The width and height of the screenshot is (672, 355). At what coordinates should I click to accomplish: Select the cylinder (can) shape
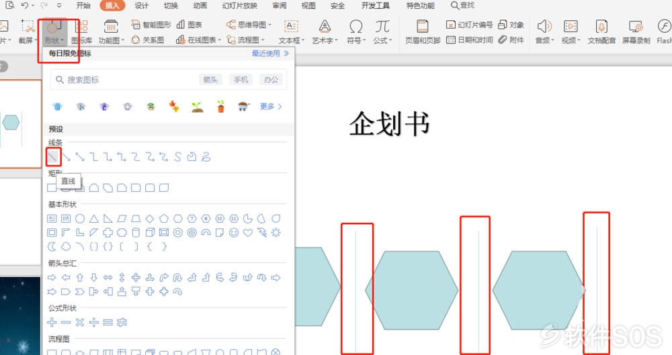pos(136,232)
